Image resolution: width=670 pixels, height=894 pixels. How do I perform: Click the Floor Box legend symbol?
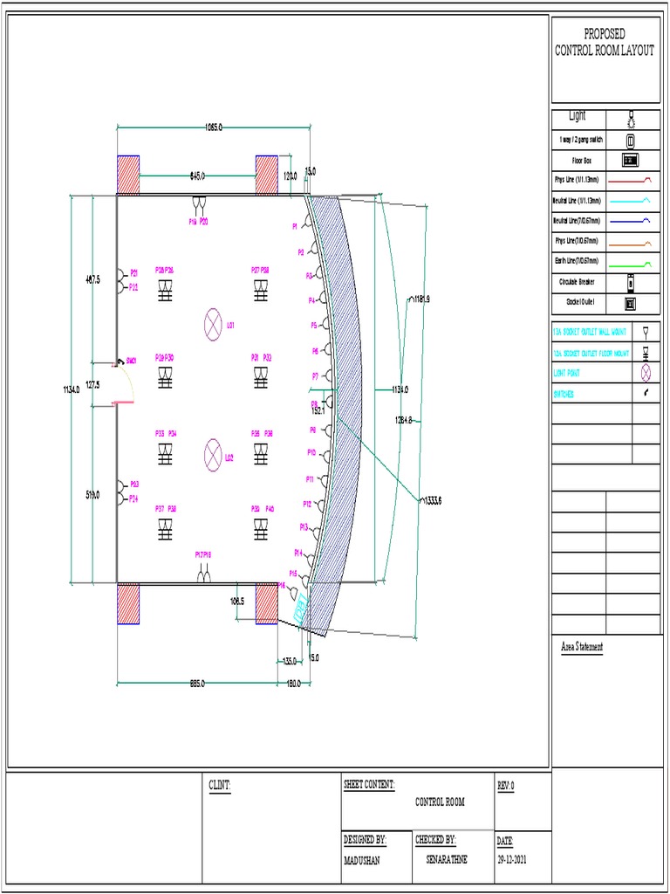630,161
